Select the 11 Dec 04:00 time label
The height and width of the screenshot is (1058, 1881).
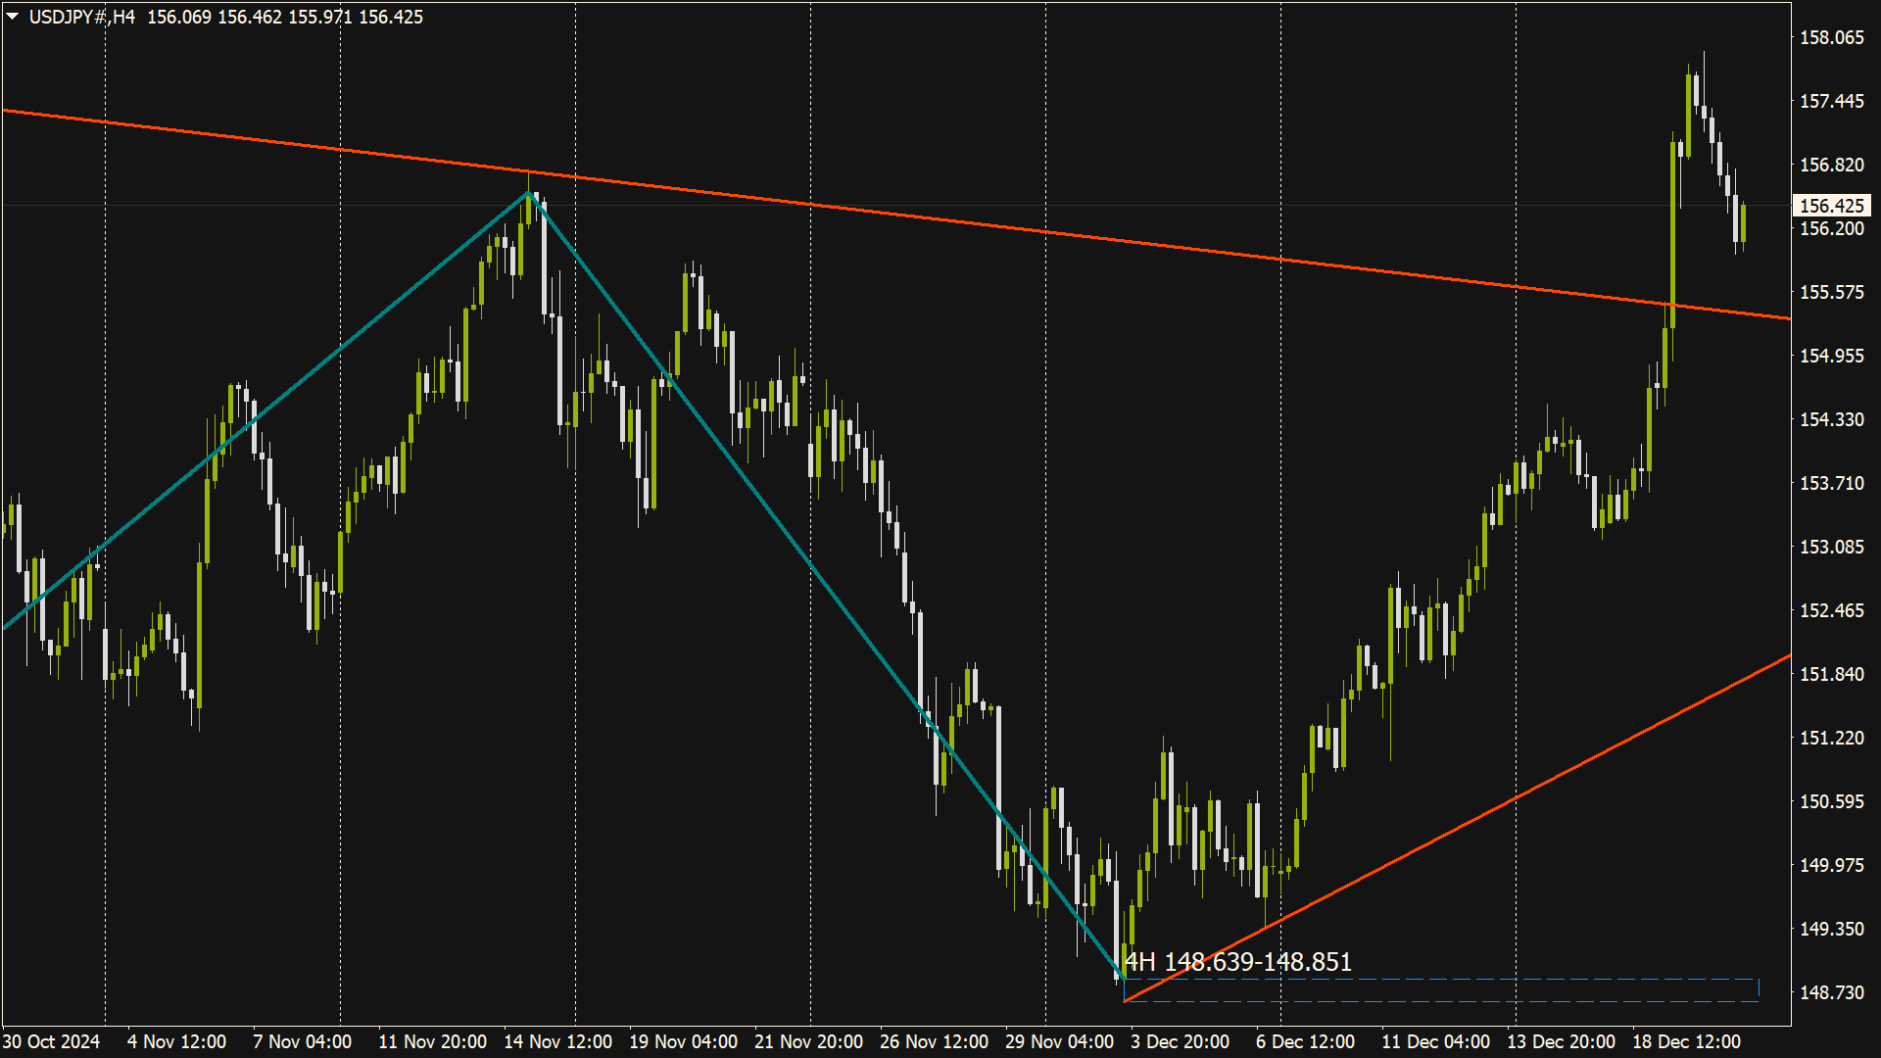(x=1436, y=1041)
